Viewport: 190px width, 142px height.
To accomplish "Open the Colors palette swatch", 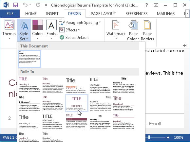I will (38, 25).
